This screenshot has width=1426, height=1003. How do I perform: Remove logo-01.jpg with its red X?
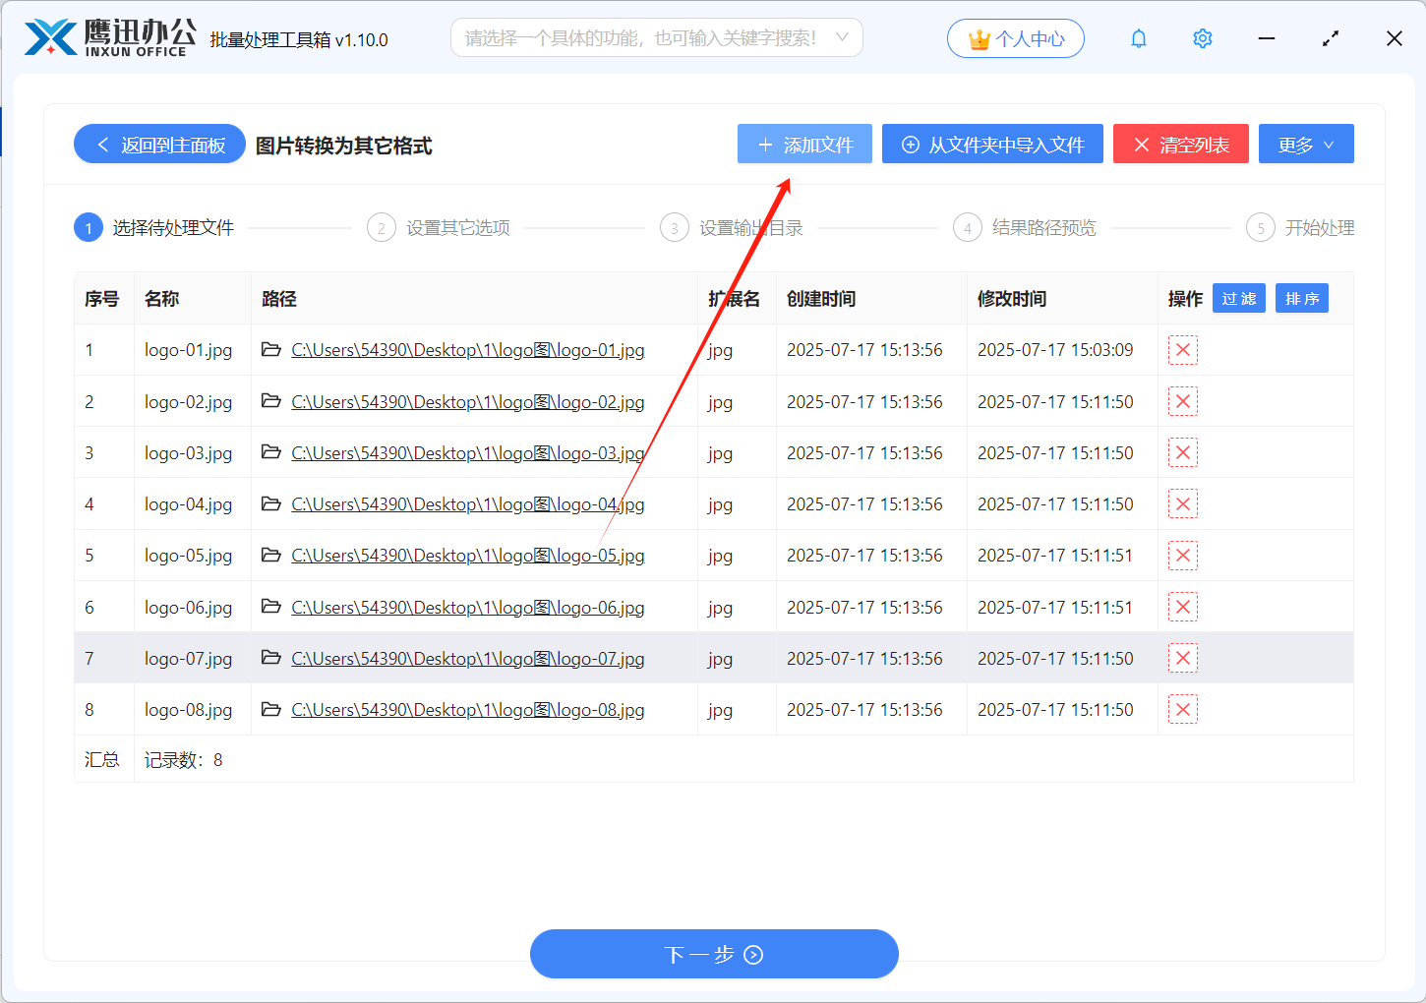tap(1183, 350)
